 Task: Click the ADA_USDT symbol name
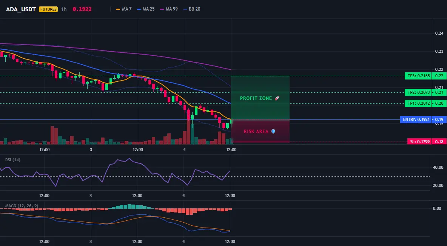coord(21,9)
